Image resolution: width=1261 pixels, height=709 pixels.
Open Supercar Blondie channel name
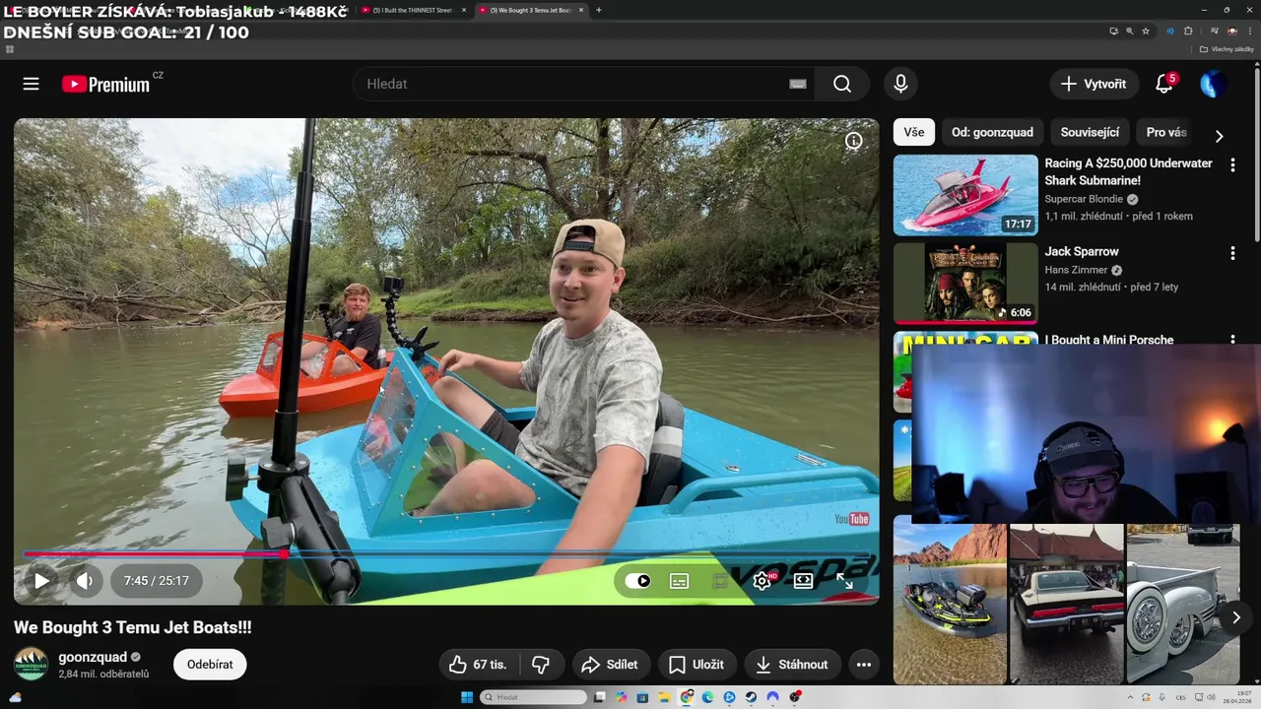click(1084, 199)
